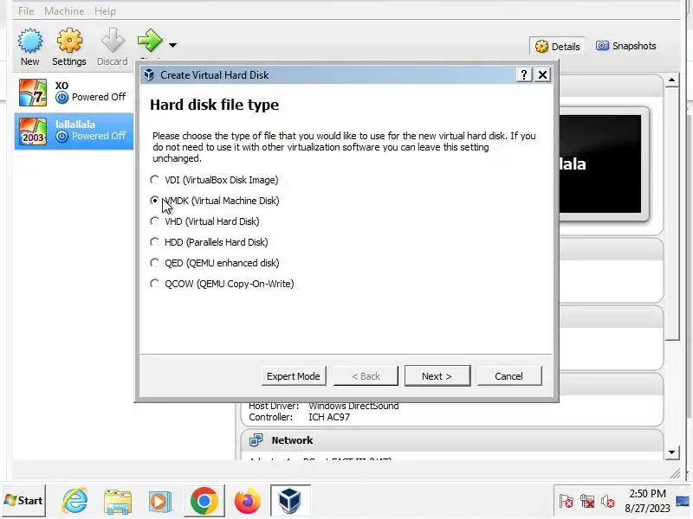
Task: Click the details pane scrollbar up arrow
Action: pos(672,80)
